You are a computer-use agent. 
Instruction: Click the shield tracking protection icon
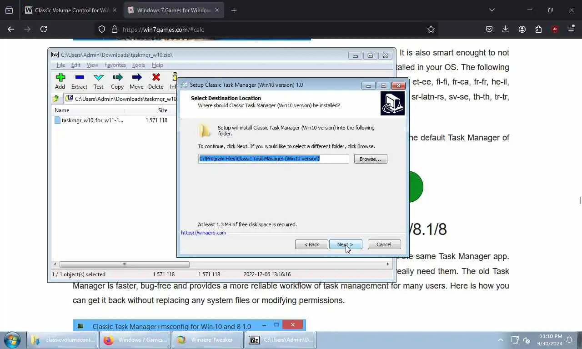click(102, 29)
